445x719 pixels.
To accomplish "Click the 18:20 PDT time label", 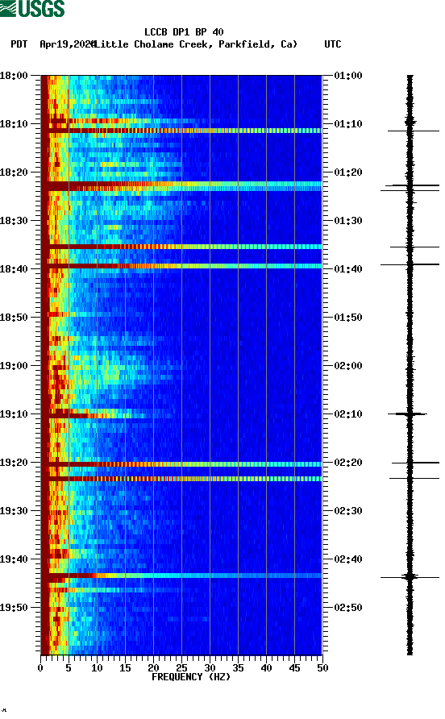I will 14,172.
